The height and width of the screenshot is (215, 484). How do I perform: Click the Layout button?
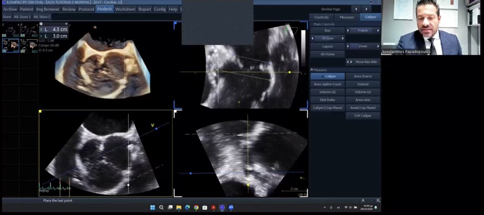(328, 46)
